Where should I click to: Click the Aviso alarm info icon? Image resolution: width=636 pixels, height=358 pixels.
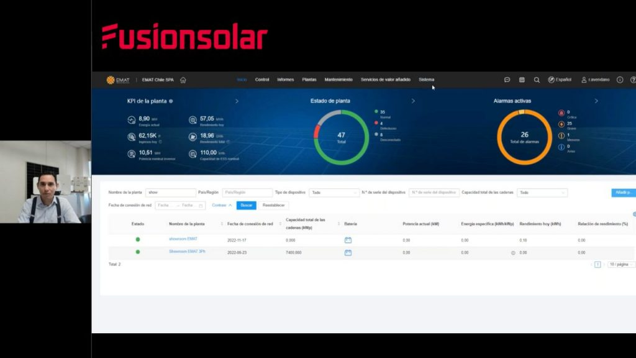(561, 147)
